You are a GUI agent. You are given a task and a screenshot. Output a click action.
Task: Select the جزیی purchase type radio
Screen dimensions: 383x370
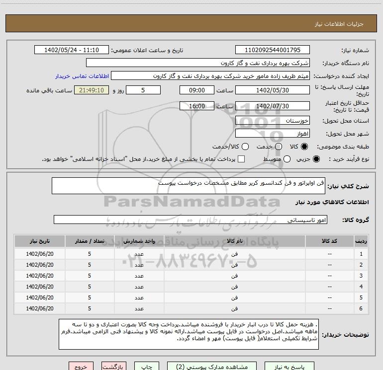click(x=316, y=159)
